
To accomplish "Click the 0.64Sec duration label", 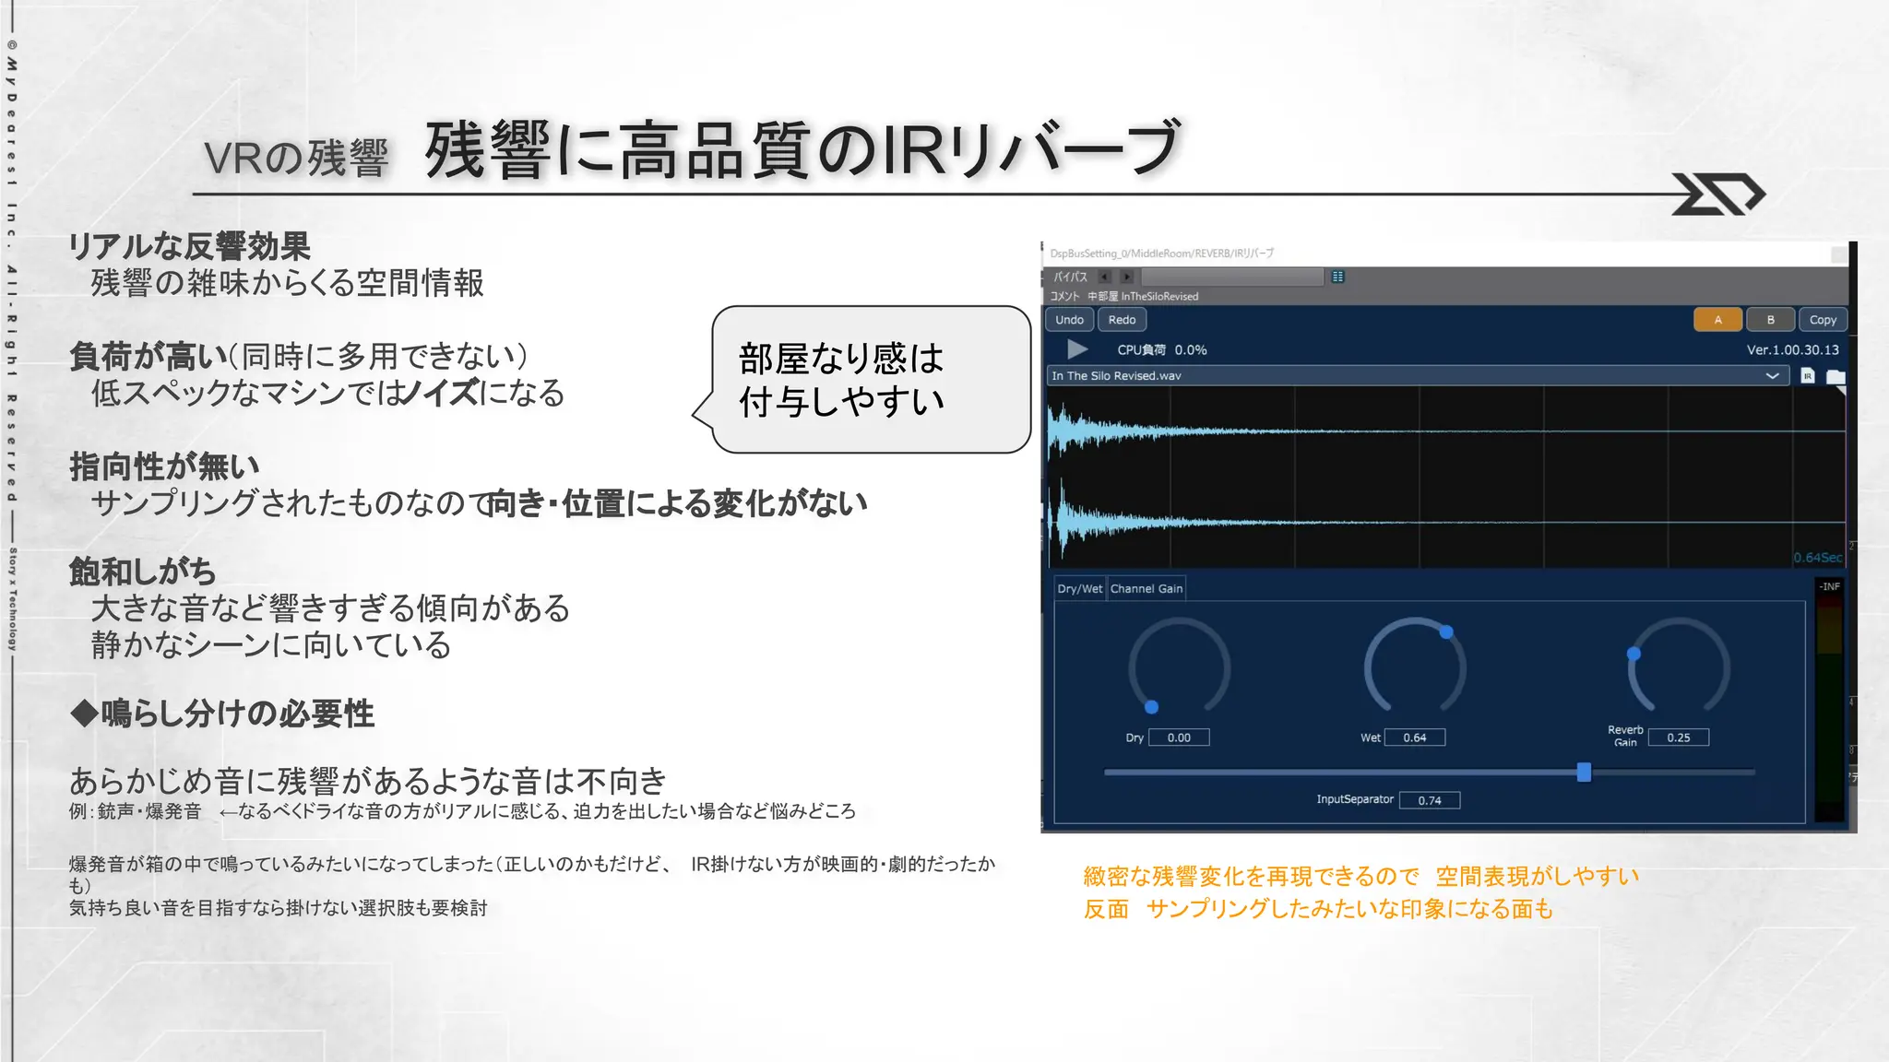I will (x=1817, y=558).
